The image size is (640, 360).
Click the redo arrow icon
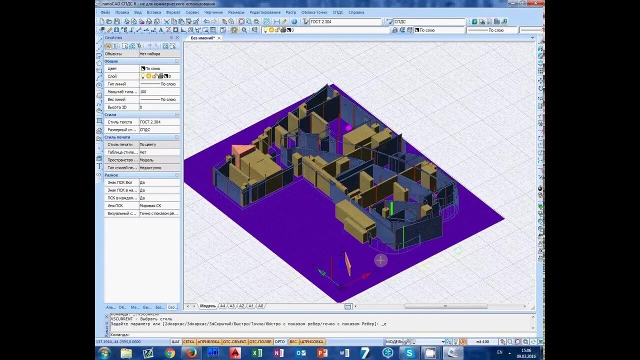click(214, 21)
